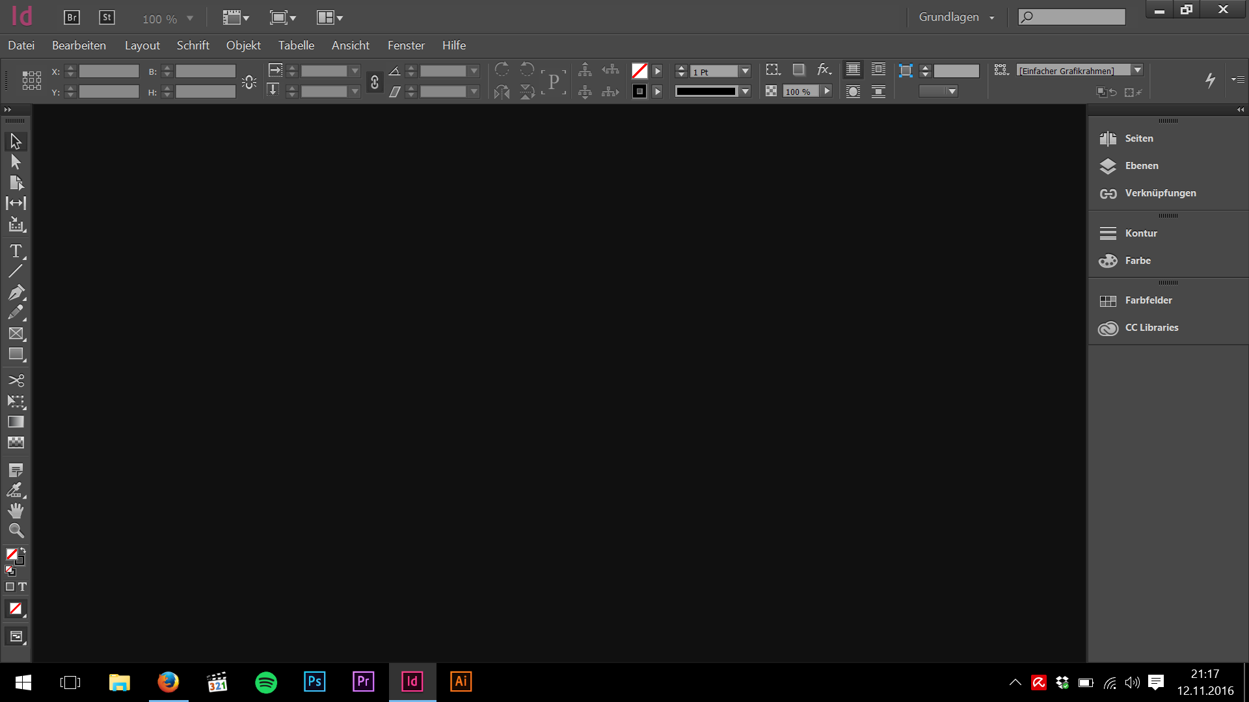Select the Scissors tool
1249x702 pixels.
[16, 380]
